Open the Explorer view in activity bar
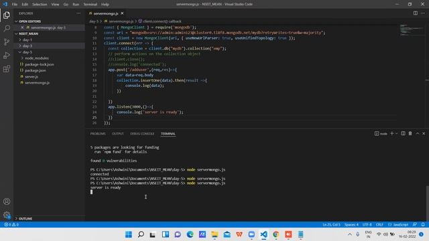Screen dimensions: 429x241 [x=7, y=15]
